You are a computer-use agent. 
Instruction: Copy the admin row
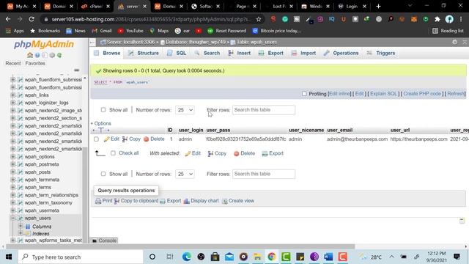pos(131,139)
